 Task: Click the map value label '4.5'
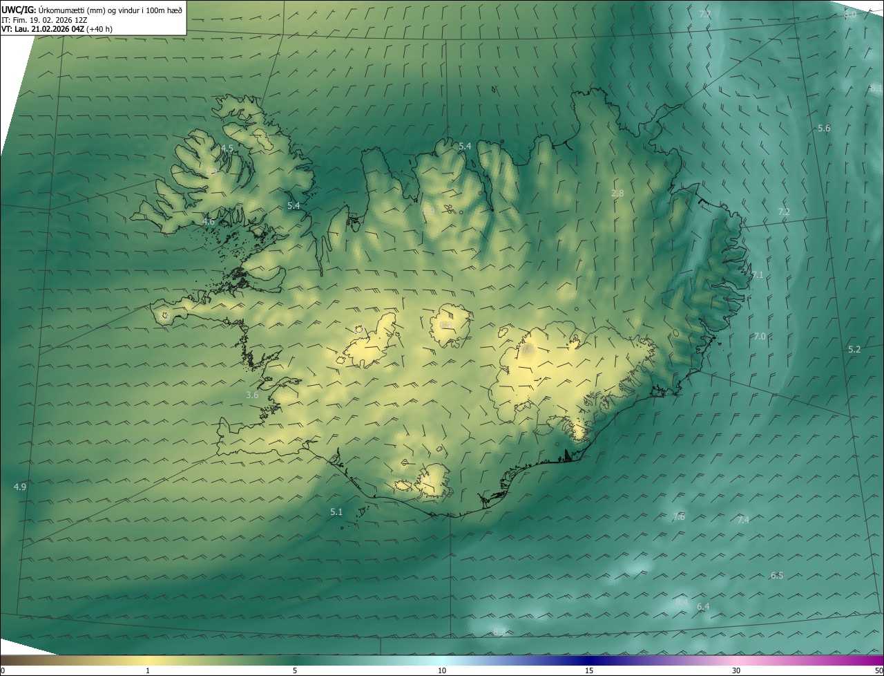point(227,149)
